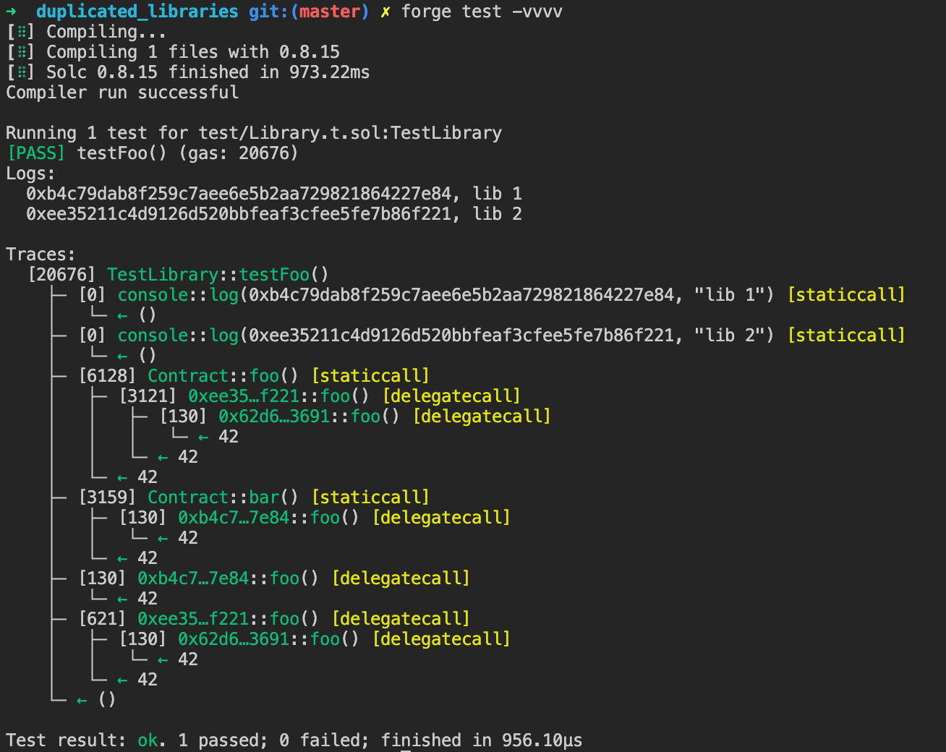Click the 'Logs:' heading

30,174
